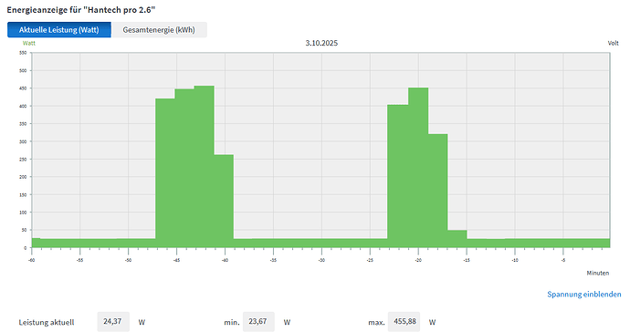The width and height of the screenshot is (630, 332).
Task: Select the Leistung aktuell value field 24,37
Action: click(x=113, y=322)
